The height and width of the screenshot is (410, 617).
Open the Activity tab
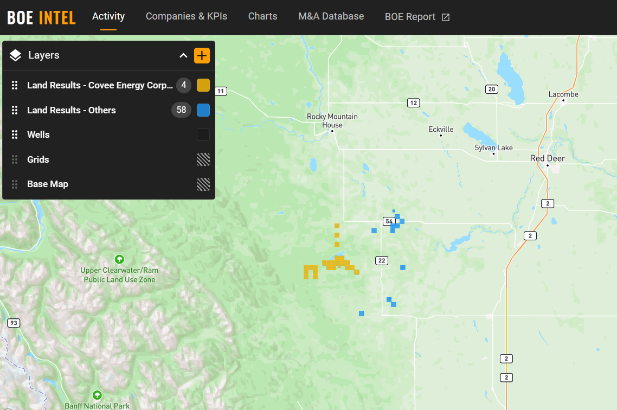(x=108, y=16)
